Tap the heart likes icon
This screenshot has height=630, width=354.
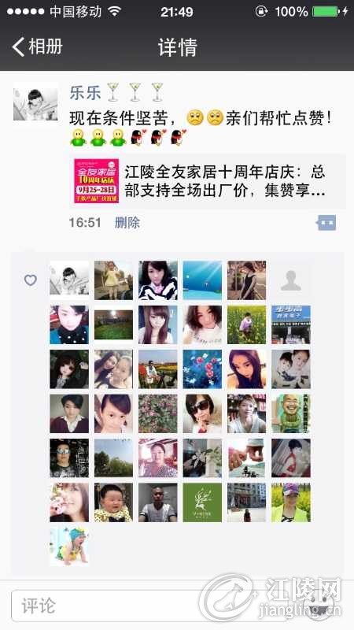pos(31,280)
